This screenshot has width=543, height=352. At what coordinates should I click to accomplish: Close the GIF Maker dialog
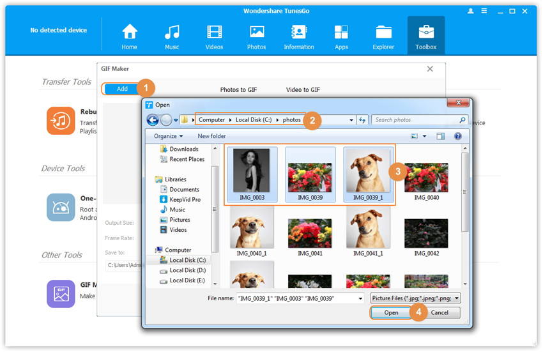coord(430,69)
